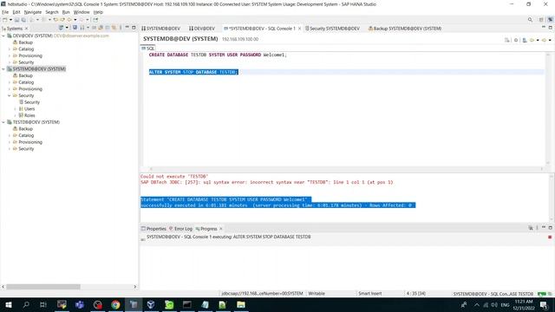Minimize the Systems panel
Screen dimensions: 555x312
pos(127,27)
